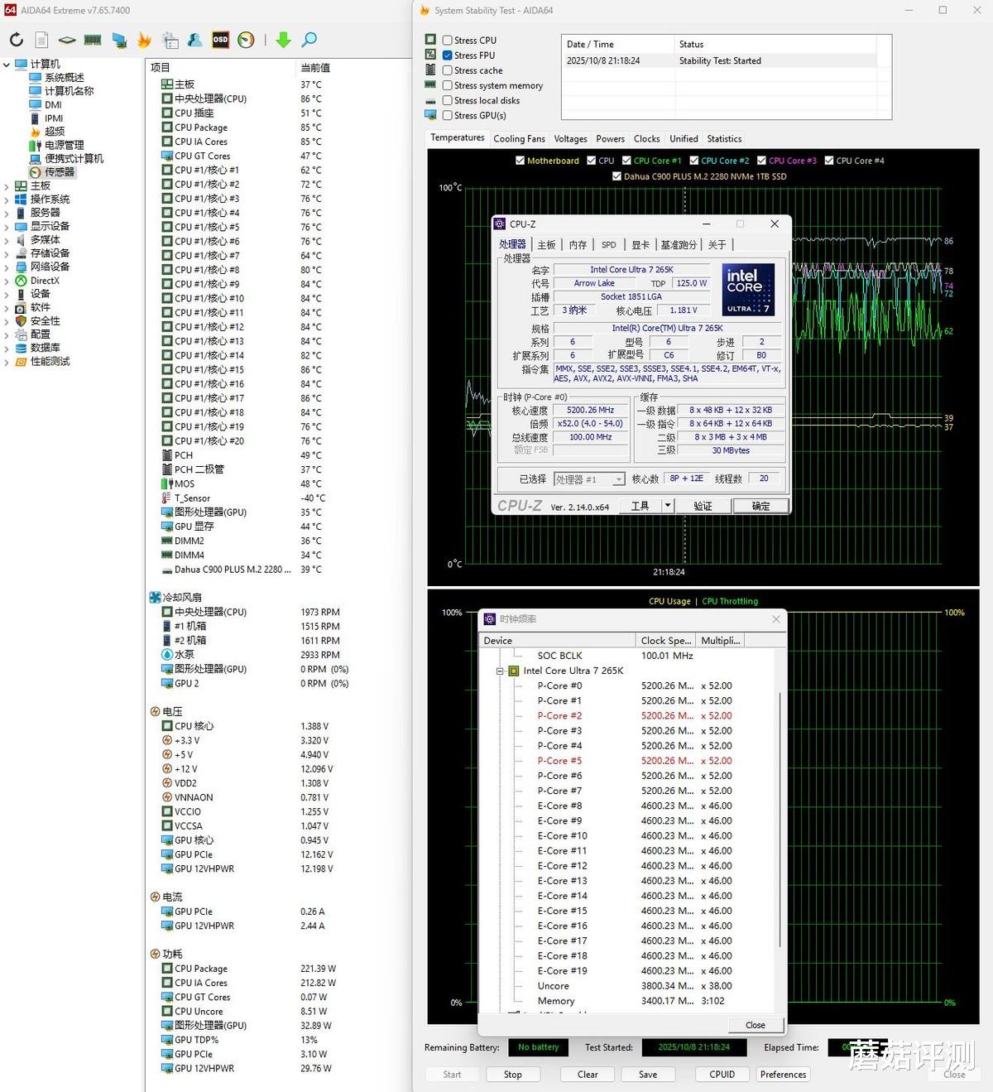This screenshot has height=1092, width=993.
Task: Open the monitor diagnostics toolbar icon
Action: click(x=119, y=40)
